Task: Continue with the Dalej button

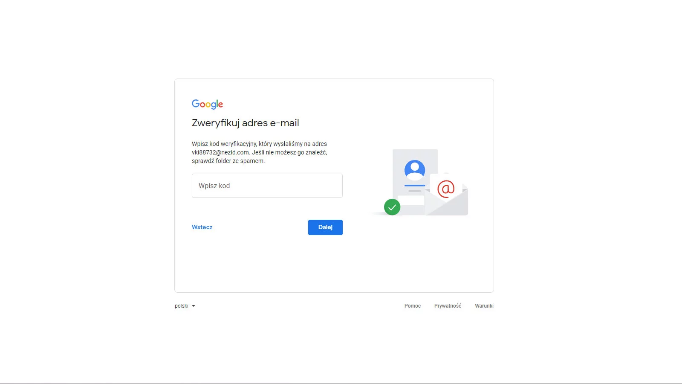Action: pyautogui.click(x=325, y=227)
